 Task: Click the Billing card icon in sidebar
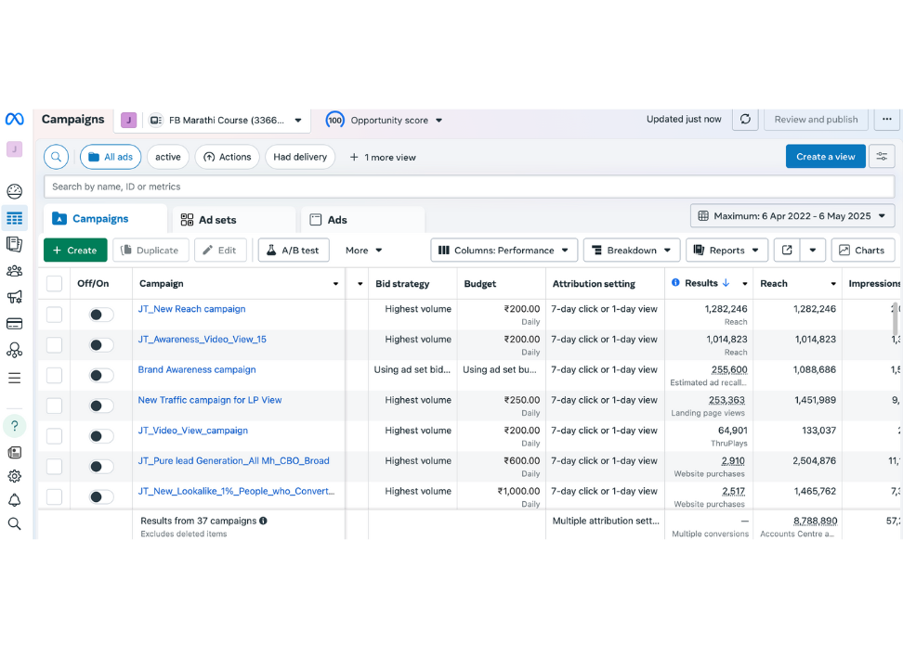click(14, 324)
